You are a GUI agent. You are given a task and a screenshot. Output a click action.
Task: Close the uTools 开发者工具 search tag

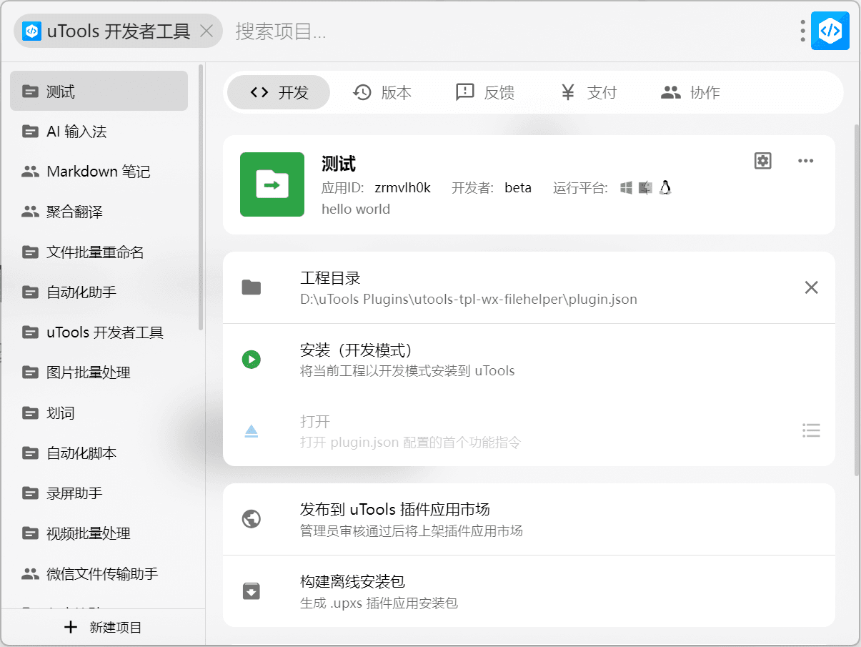point(206,31)
